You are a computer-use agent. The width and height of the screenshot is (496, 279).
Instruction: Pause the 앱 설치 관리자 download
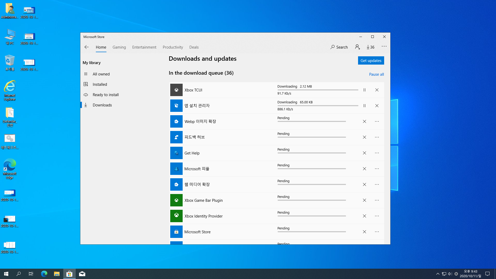364,106
